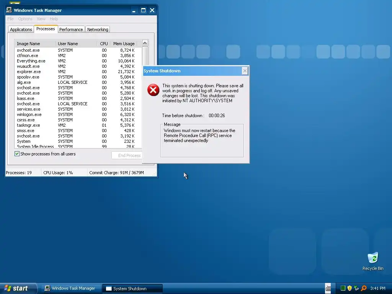Image resolution: width=392 pixels, height=294 pixels.
Task: Click the 232 K memory value of System
Action: 129,141
